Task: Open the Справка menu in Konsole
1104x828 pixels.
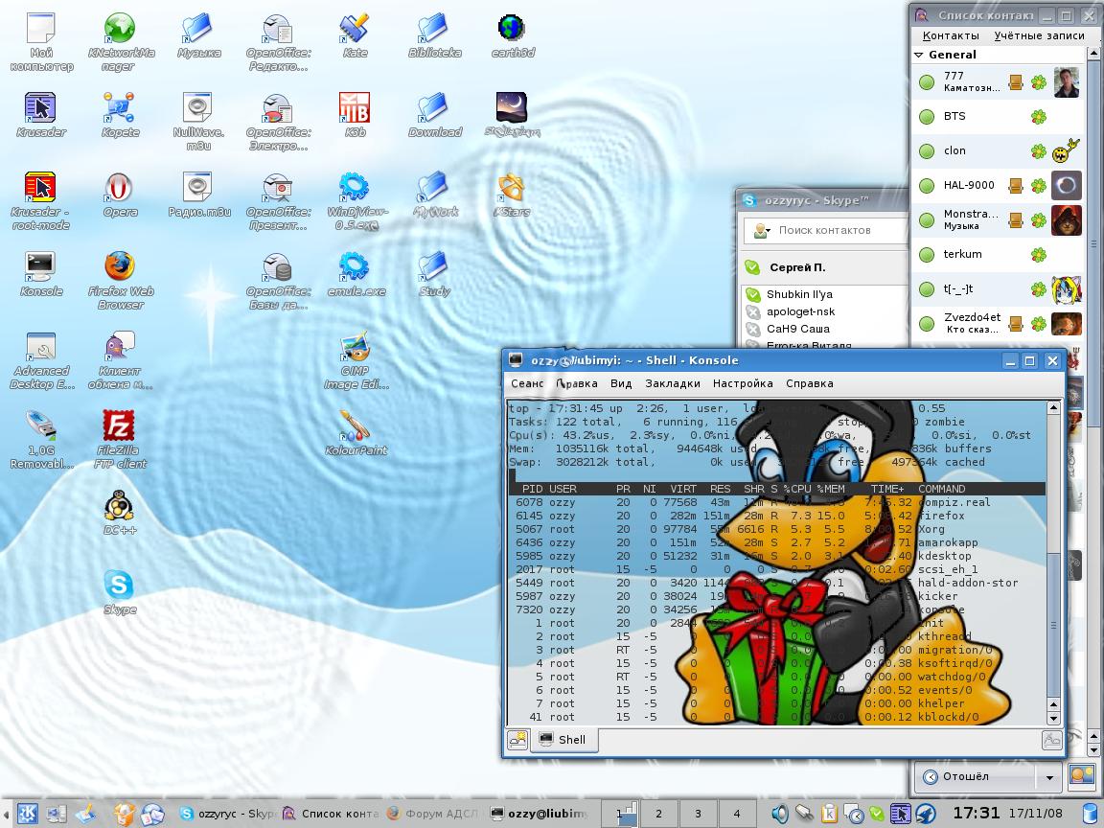Action: pos(809,383)
